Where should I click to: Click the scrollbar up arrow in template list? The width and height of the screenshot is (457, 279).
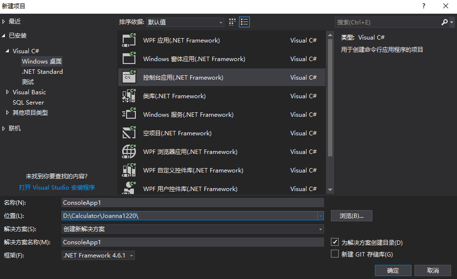coord(330,35)
